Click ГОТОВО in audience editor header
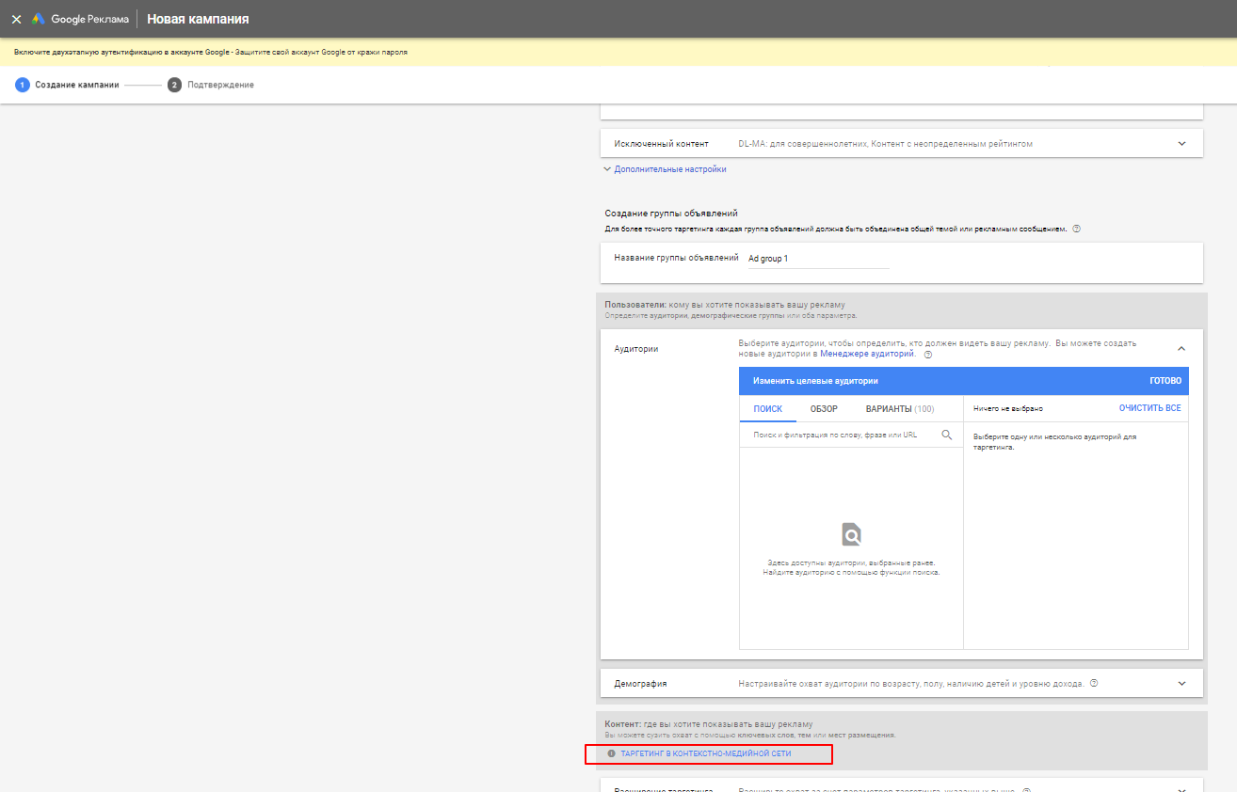1237x792 pixels. tap(1165, 381)
